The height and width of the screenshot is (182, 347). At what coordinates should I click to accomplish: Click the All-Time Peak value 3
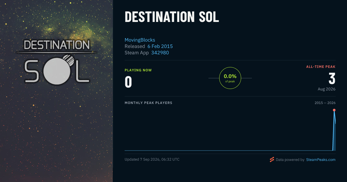pos(332,79)
